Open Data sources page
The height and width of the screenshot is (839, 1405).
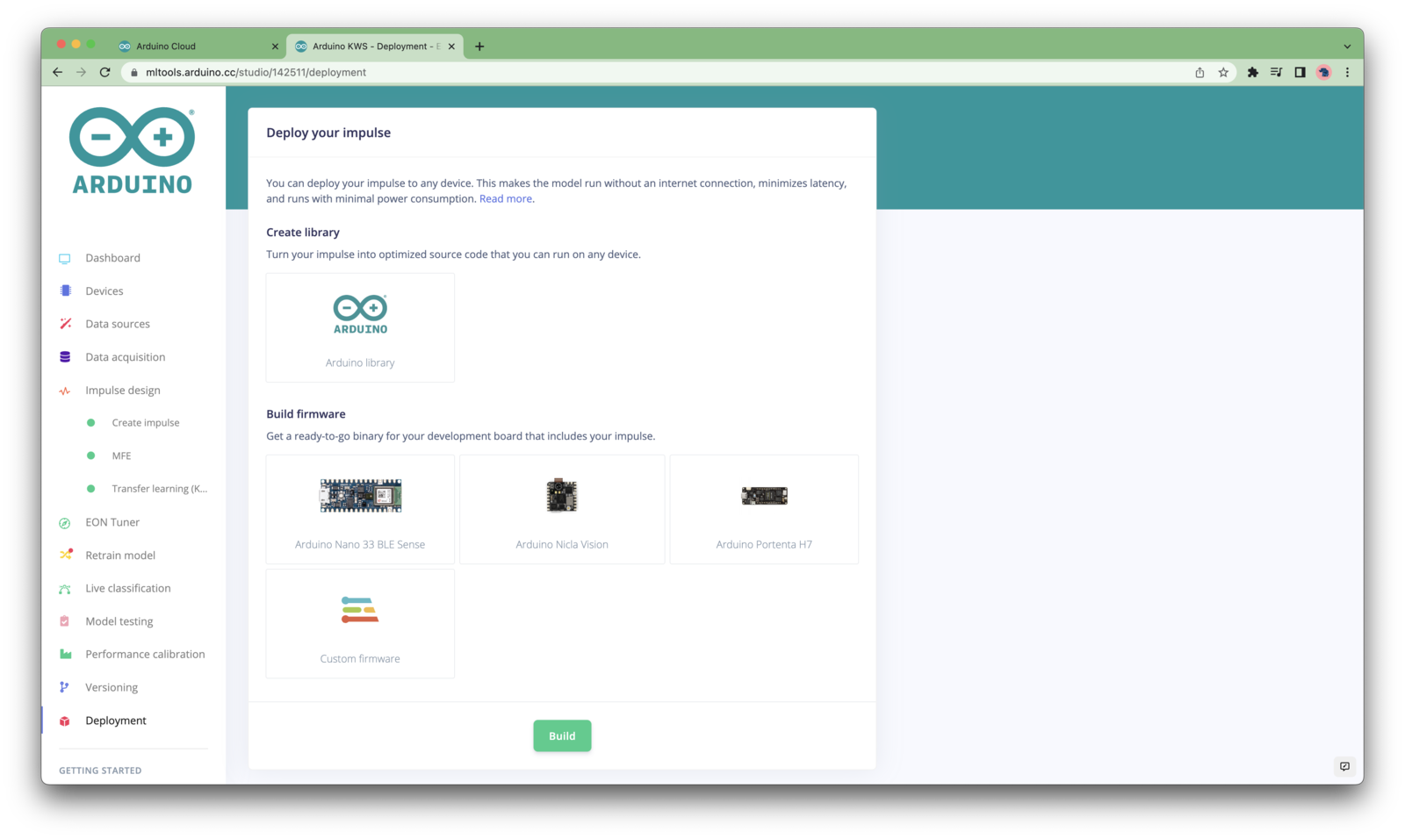pos(118,324)
